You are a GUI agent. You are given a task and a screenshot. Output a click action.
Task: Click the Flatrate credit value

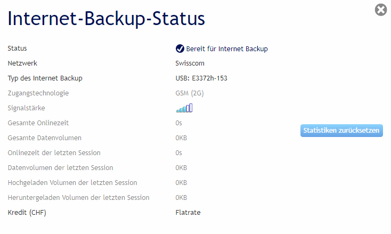[x=188, y=213]
